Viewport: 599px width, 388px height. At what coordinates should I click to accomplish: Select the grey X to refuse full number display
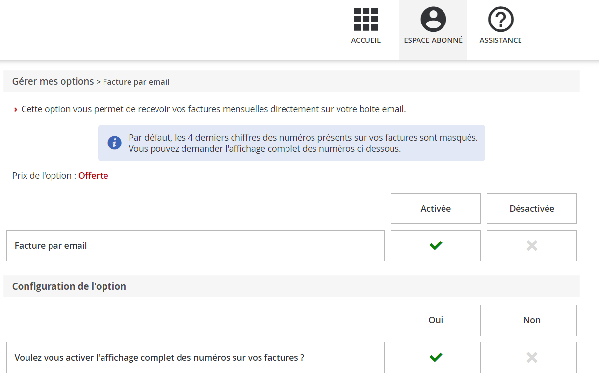pyautogui.click(x=532, y=358)
